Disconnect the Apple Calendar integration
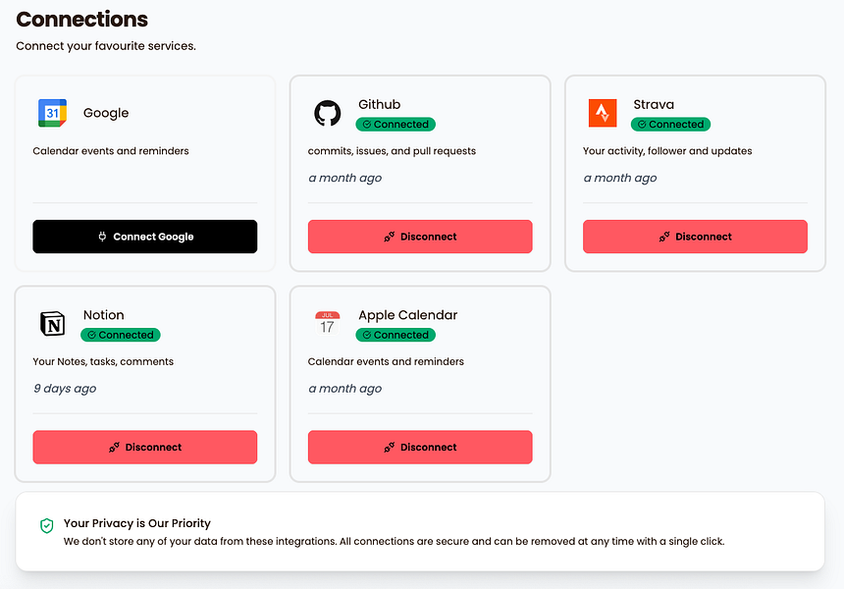This screenshot has height=589, width=844. click(420, 447)
